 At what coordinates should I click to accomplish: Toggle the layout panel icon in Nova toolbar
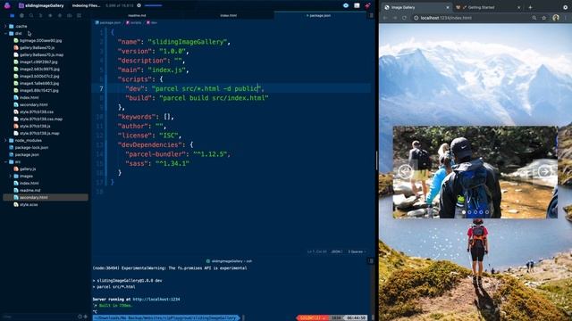pos(357,5)
